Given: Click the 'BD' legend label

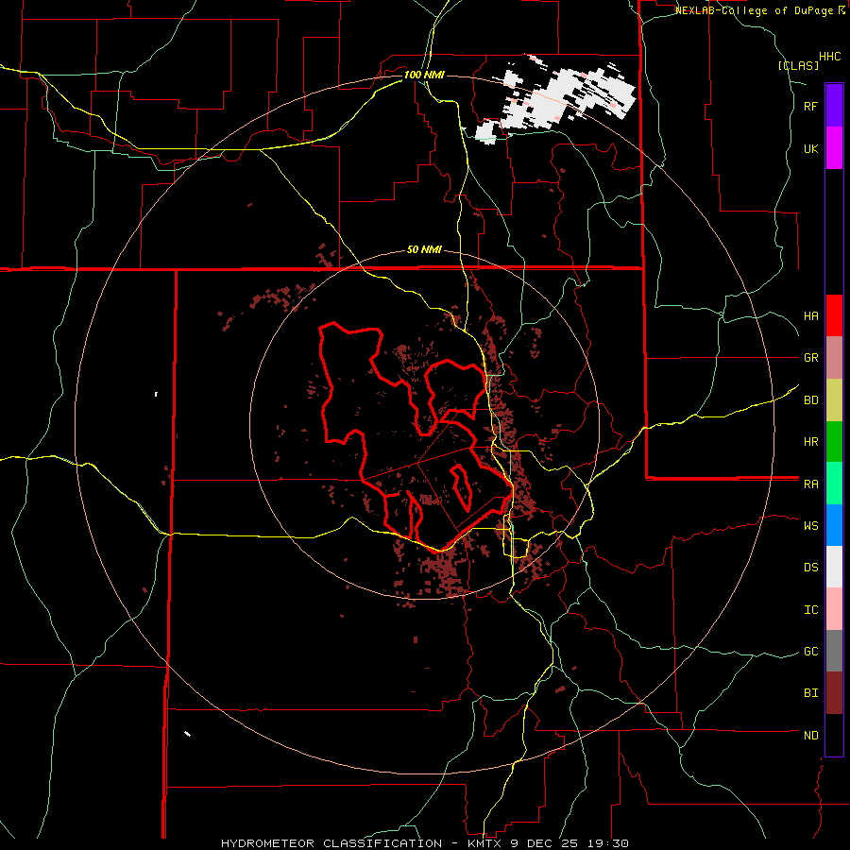Looking at the screenshot, I should [x=810, y=400].
